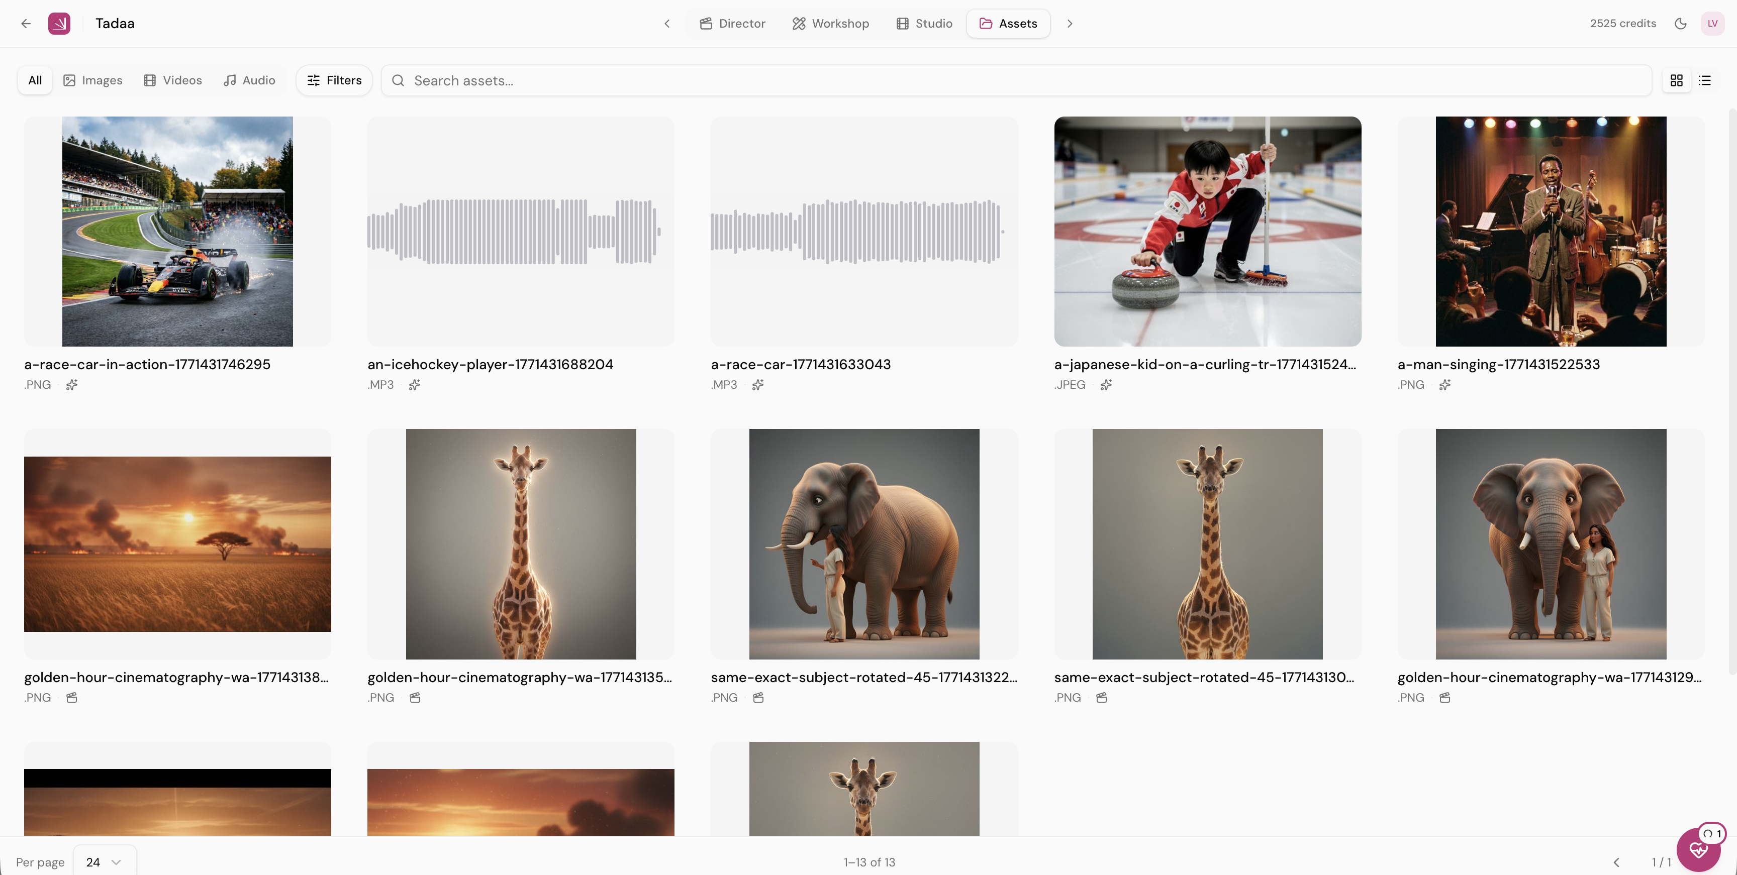Screen dimensions: 1737x875
Task: Open the race car in action thumbnail
Action: (177, 231)
